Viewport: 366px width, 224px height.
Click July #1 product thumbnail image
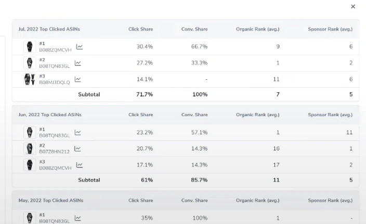30,47
